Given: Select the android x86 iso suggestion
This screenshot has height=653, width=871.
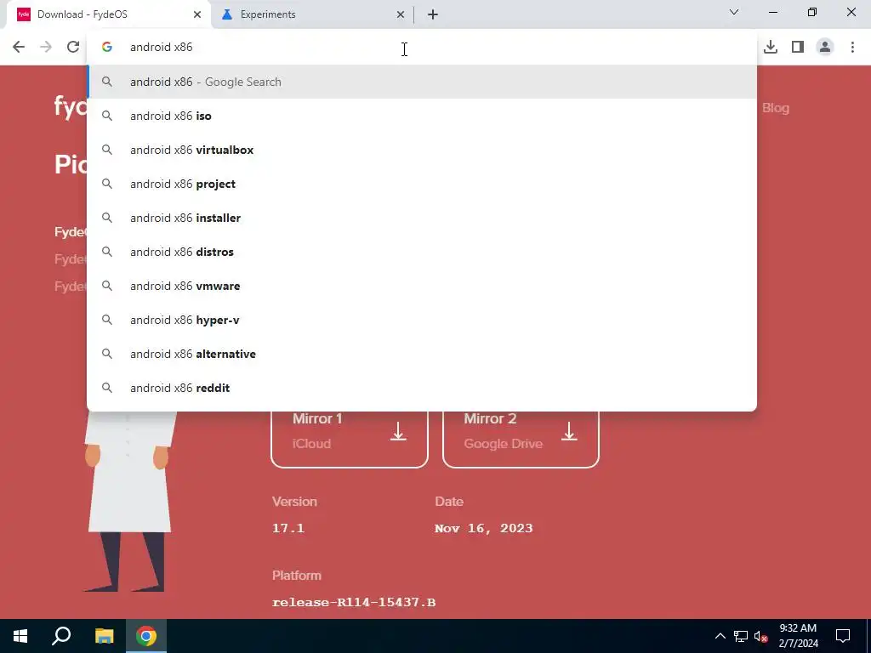Looking at the screenshot, I should pyautogui.click(x=422, y=116).
